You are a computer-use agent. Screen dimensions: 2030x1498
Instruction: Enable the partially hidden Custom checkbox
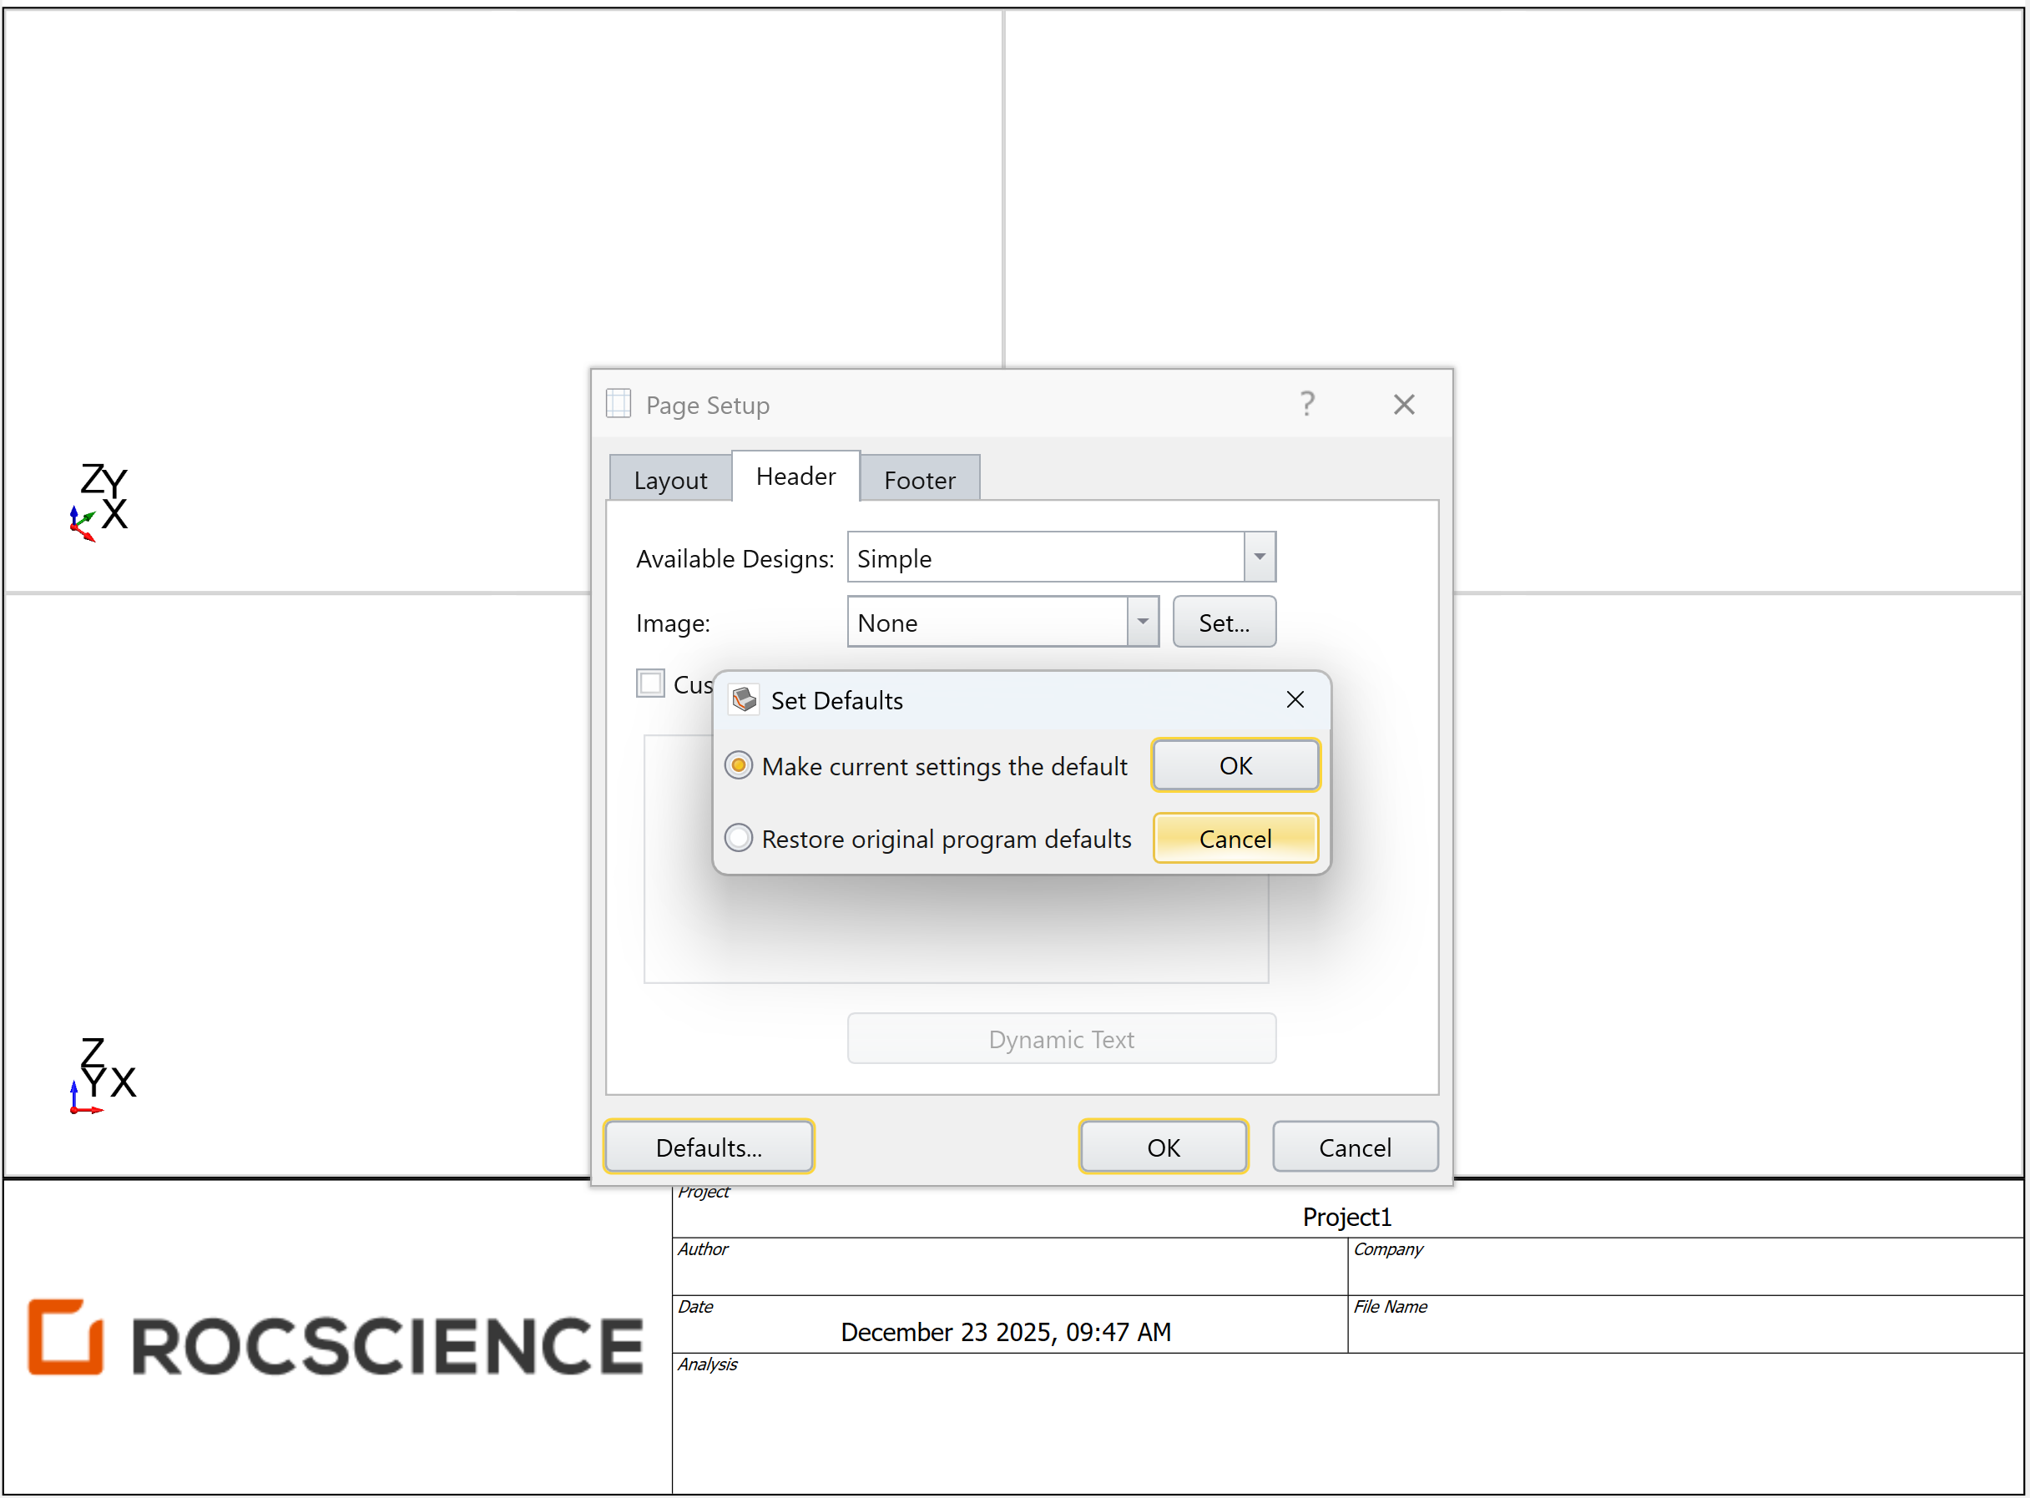coord(650,683)
